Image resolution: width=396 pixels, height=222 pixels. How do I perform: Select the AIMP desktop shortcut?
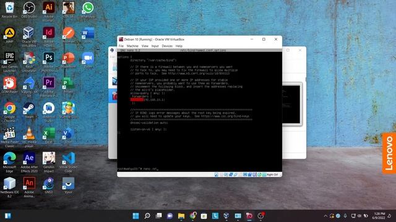click(10, 35)
